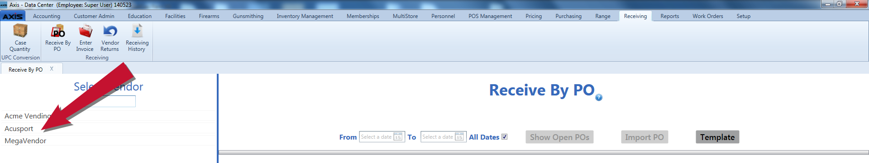The width and height of the screenshot is (869, 163).
Task: Select Acme Vending in the vendor list
Action: click(108, 116)
